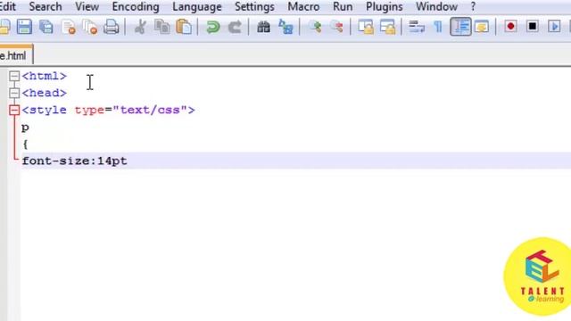The image size is (571, 321).
Task: Click the grey Redo arrow
Action: point(235,27)
